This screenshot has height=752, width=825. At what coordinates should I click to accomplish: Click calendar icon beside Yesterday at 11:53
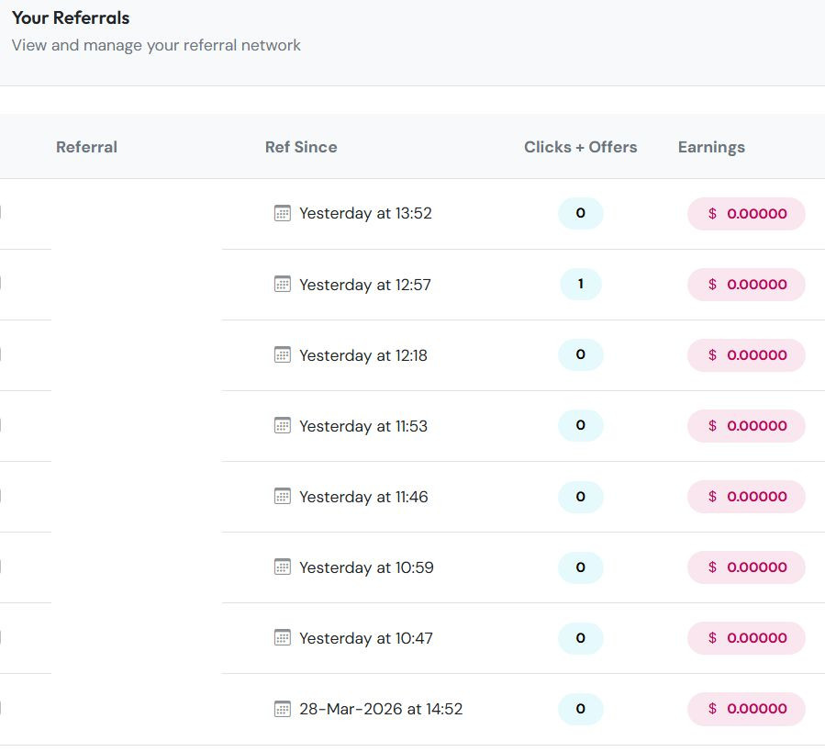(283, 425)
